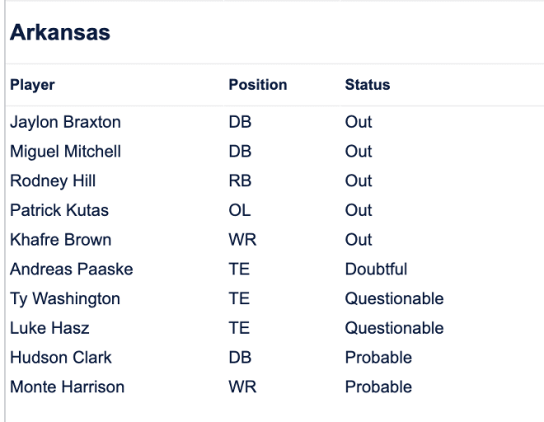Select the Status column header
544x422 pixels.
click(x=368, y=85)
